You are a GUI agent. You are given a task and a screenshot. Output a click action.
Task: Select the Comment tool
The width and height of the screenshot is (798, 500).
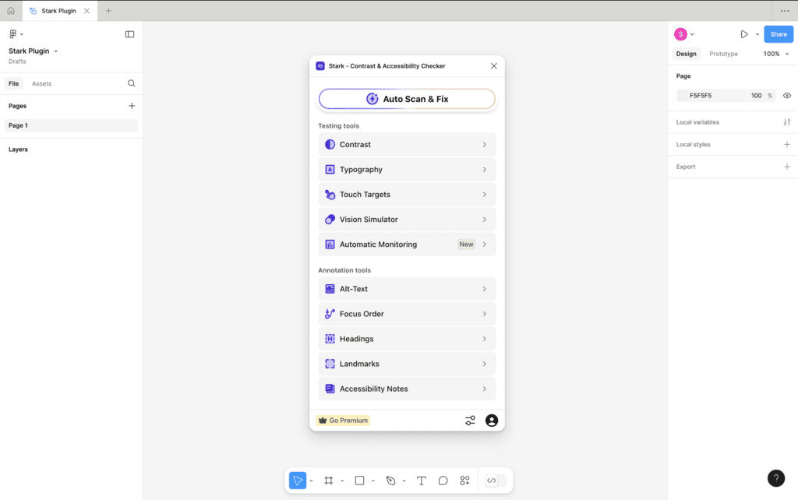[443, 481]
